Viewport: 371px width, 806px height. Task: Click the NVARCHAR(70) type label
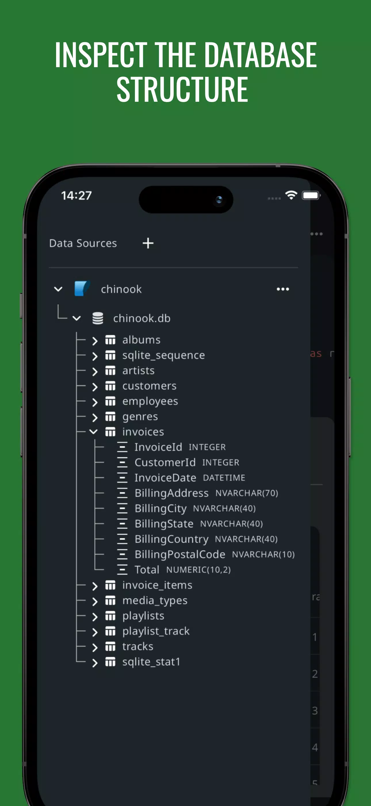(x=247, y=493)
